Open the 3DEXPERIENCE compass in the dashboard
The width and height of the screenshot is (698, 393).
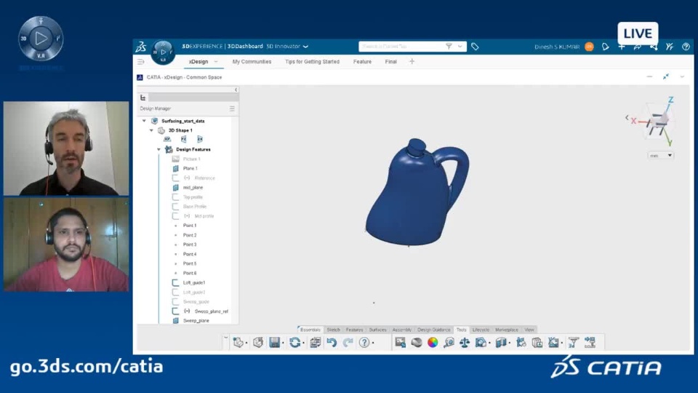(163, 52)
